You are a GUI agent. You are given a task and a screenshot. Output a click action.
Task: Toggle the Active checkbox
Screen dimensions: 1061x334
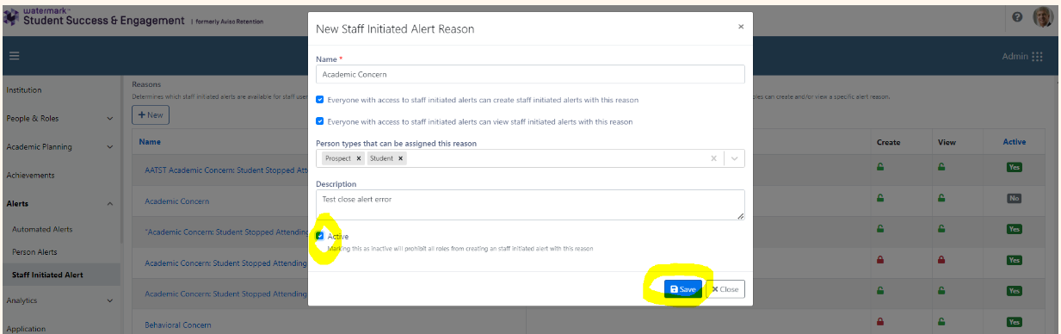320,236
